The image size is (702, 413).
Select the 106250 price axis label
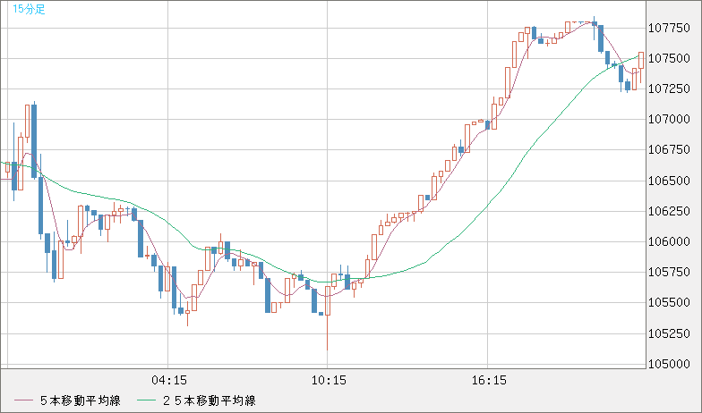tap(670, 211)
